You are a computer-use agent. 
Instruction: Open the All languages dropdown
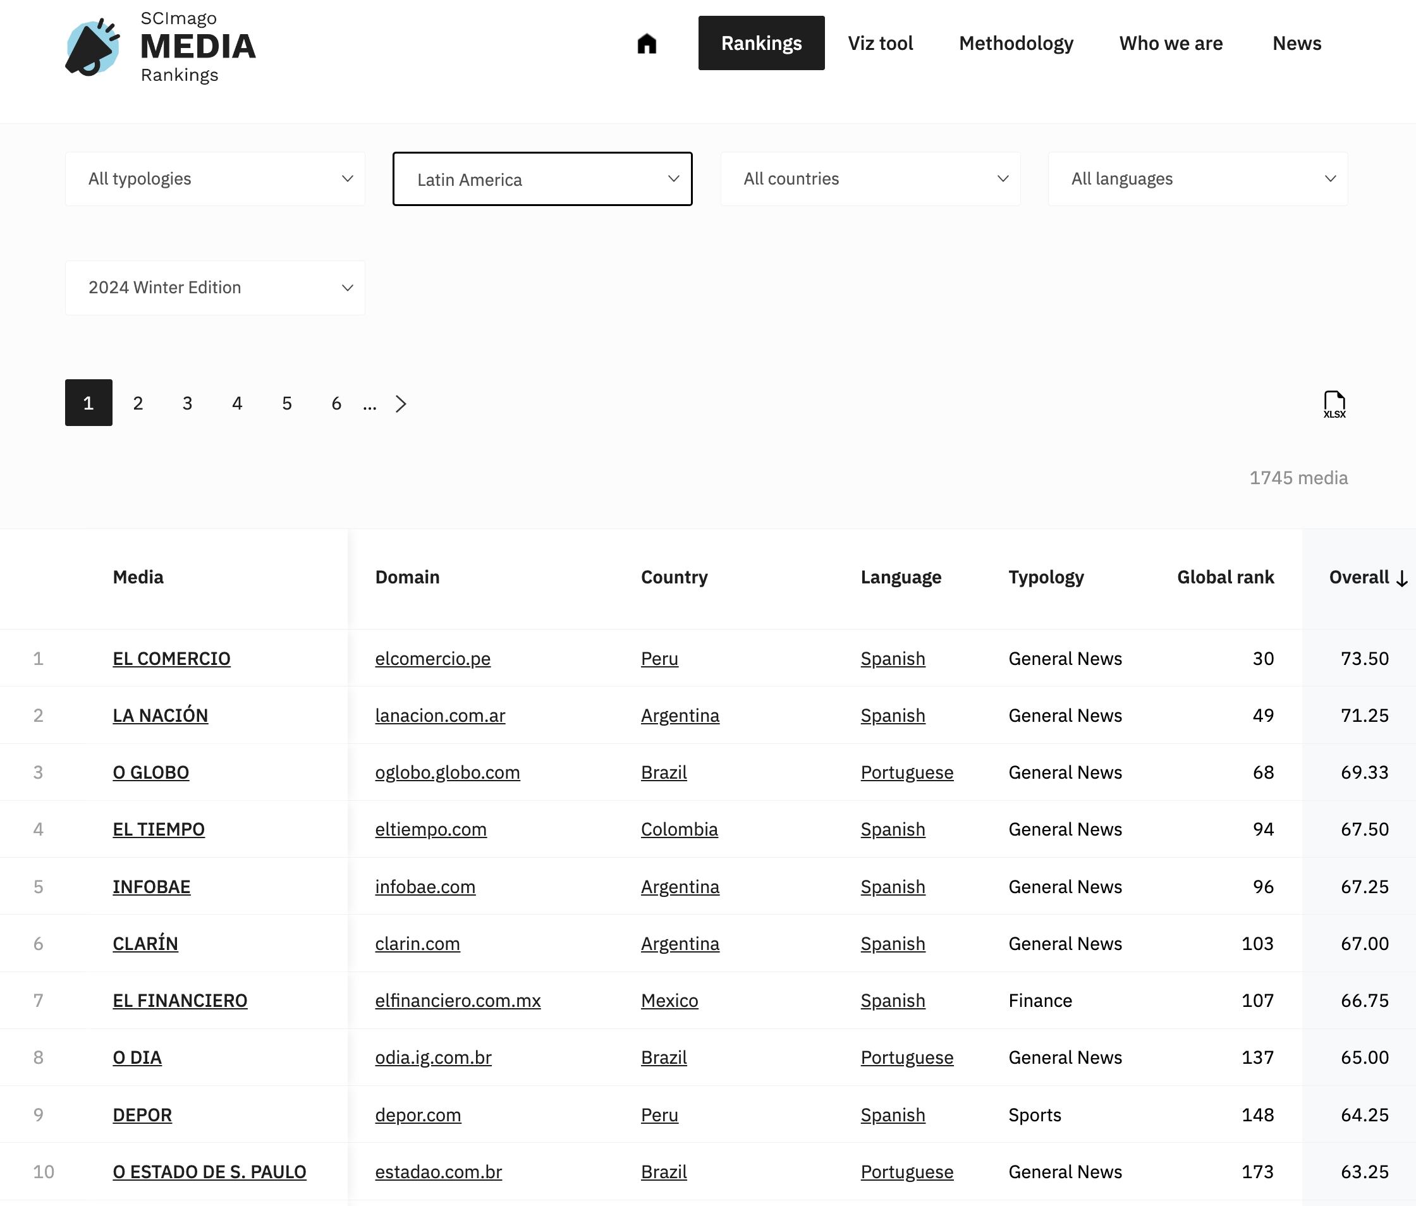point(1197,178)
